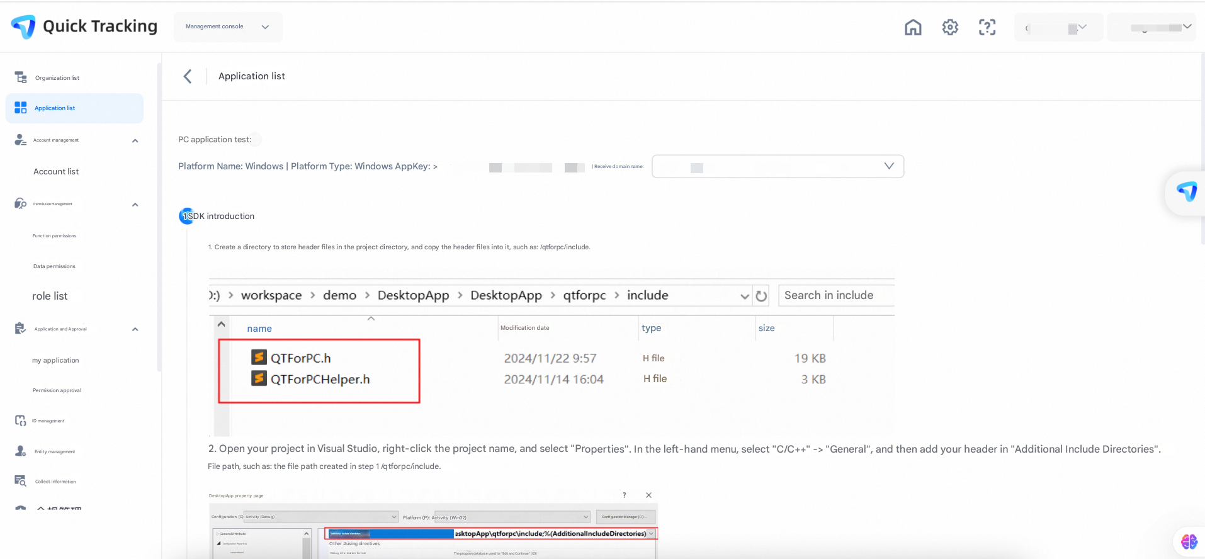Open Data permissions in the sidebar
Viewport: 1205px width, 559px height.
pos(54,266)
